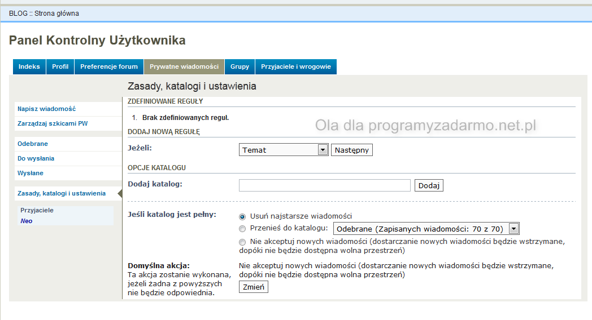This screenshot has height=320, width=592.
Task: Choose 'Nie akceptuj nowych wiadomości' radio button
Action: [x=242, y=242]
